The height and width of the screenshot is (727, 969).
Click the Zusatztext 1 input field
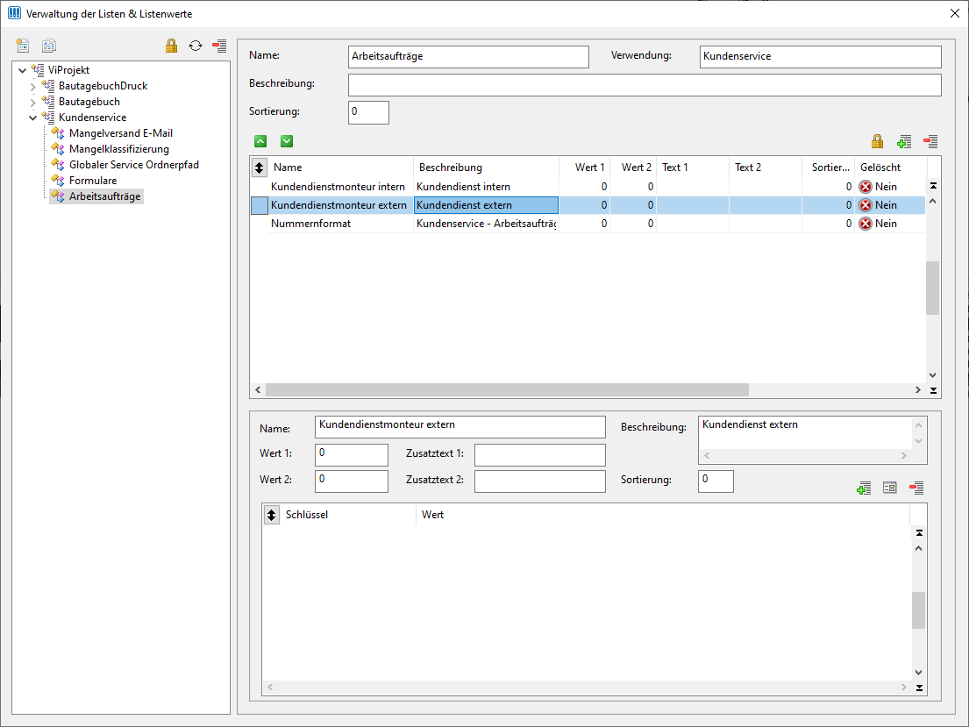click(539, 454)
